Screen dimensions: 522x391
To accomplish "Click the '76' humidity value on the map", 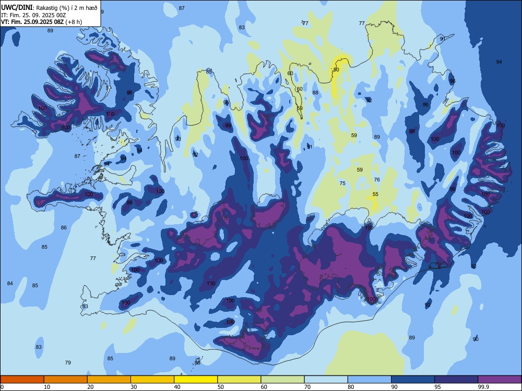I will pyautogui.click(x=377, y=179).
